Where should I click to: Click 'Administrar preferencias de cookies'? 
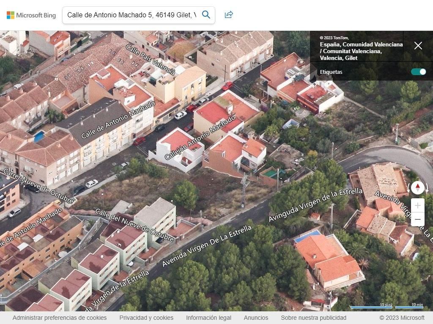60,318
